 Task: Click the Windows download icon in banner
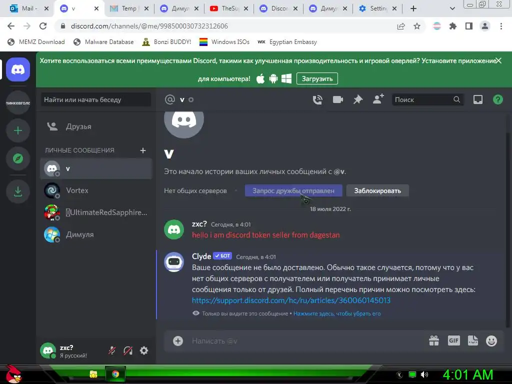286,78
